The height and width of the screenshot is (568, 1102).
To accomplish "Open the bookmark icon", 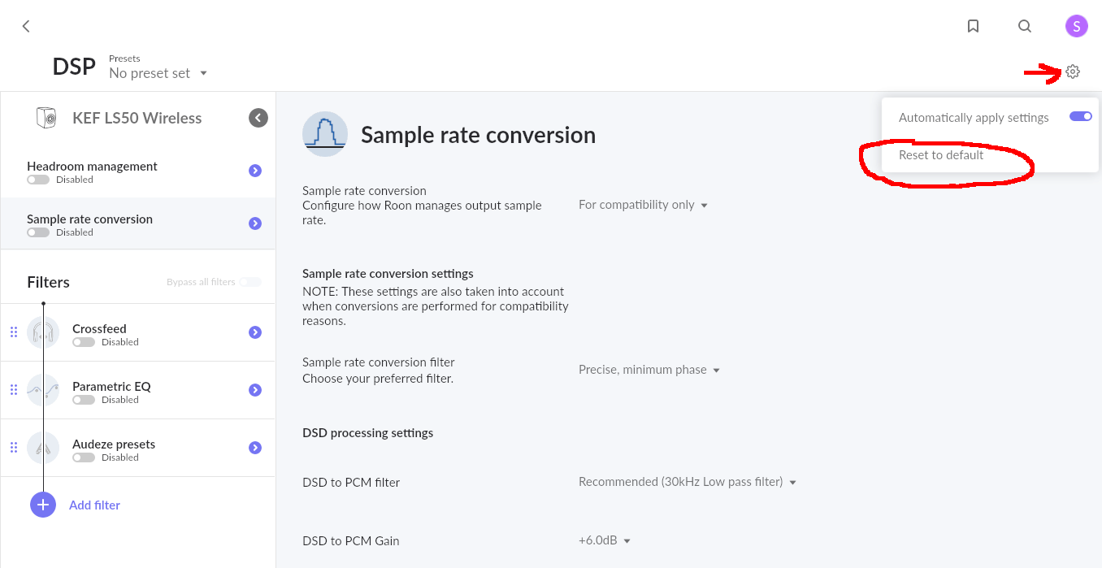I will click(x=973, y=26).
